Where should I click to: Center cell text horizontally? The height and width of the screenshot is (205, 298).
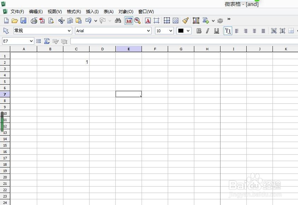coord(254,31)
